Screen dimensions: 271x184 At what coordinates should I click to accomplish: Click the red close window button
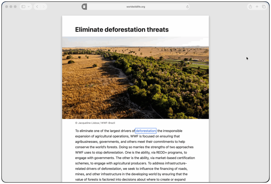7,7
